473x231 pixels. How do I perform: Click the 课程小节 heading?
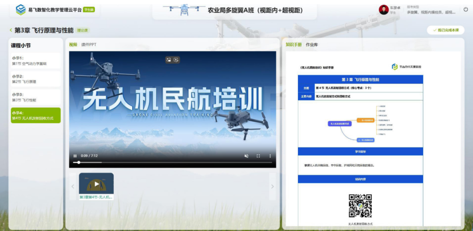pos(21,46)
